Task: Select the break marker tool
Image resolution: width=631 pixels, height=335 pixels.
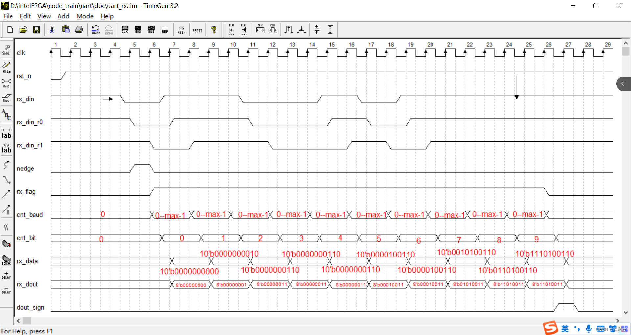Action: point(6,227)
